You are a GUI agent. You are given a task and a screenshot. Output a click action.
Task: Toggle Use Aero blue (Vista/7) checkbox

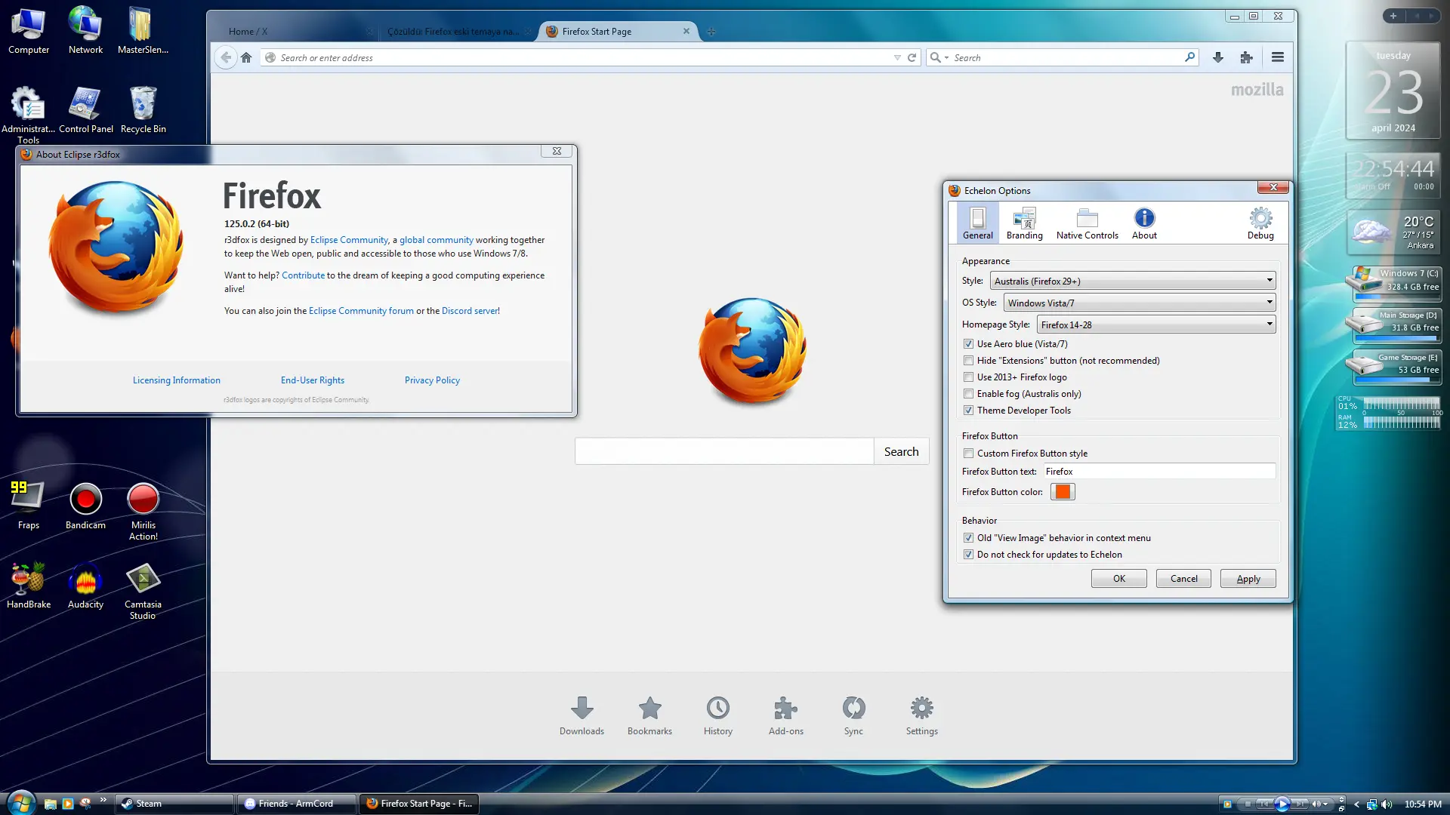[968, 344]
